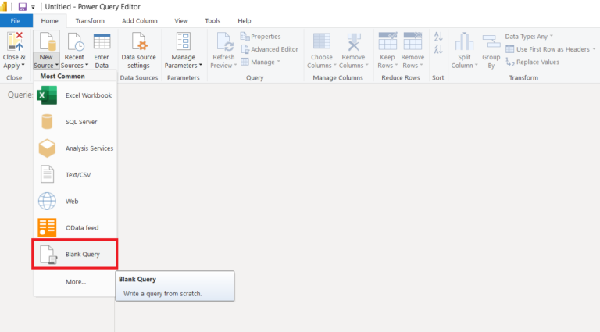Click the Remove Rows icon

[412, 41]
